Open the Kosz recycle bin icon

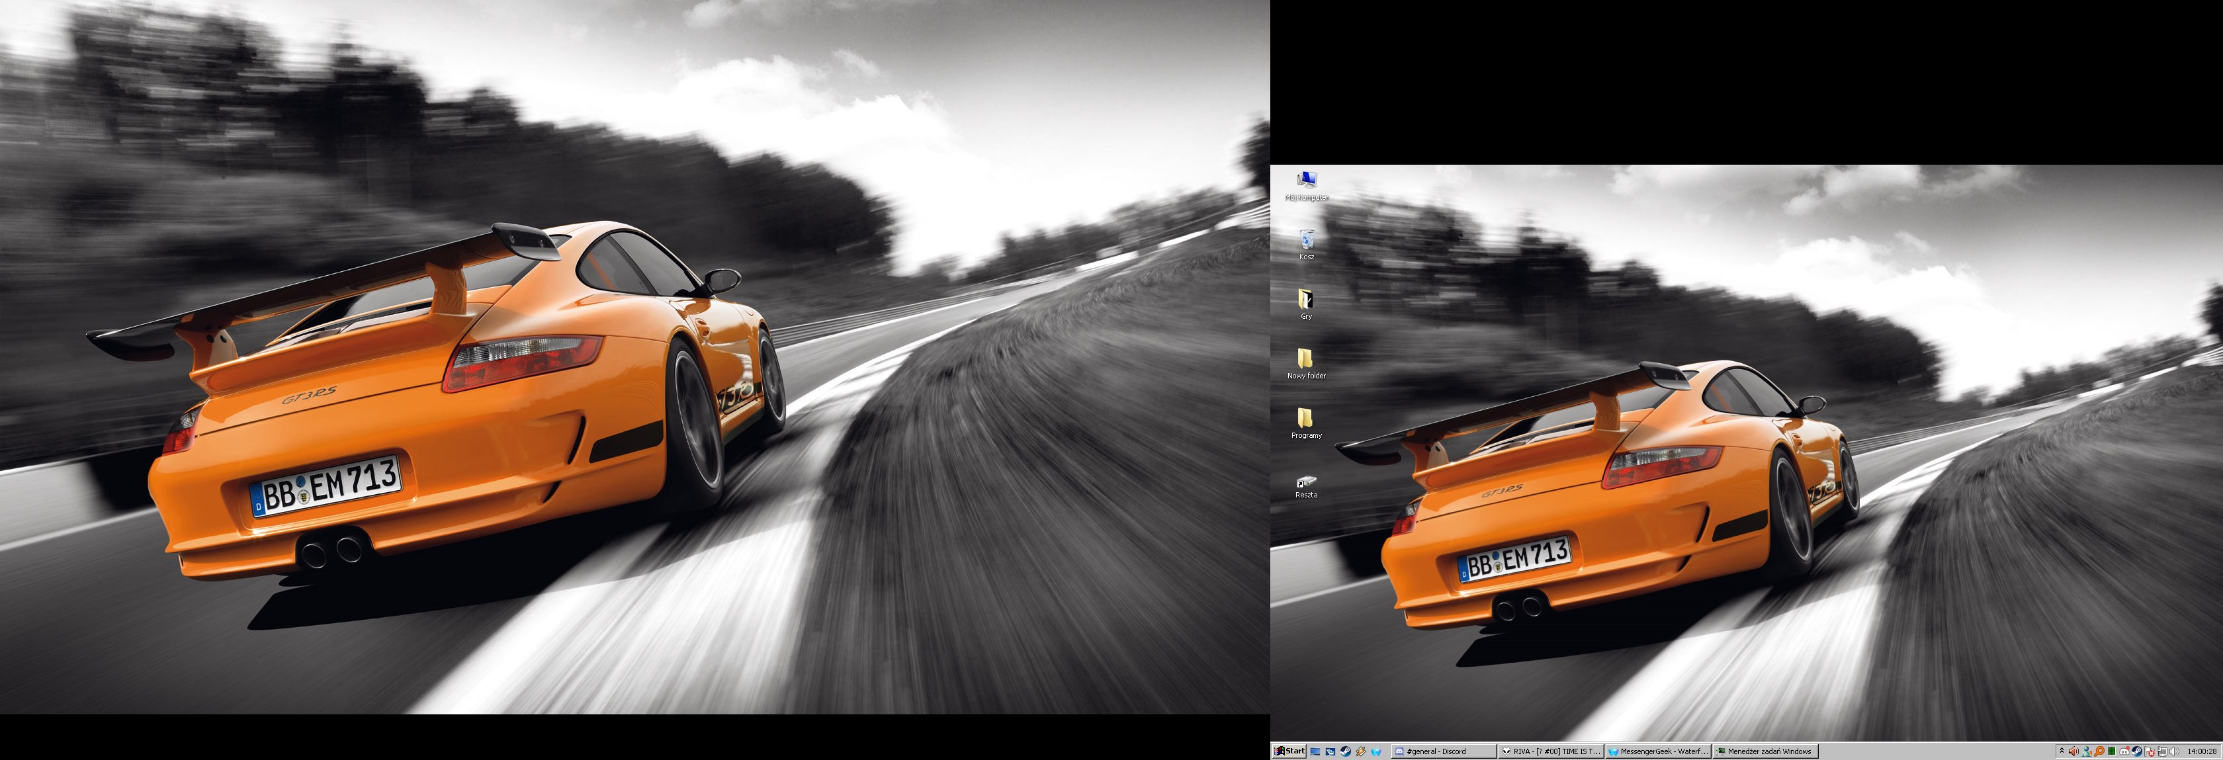pyautogui.click(x=1307, y=244)
